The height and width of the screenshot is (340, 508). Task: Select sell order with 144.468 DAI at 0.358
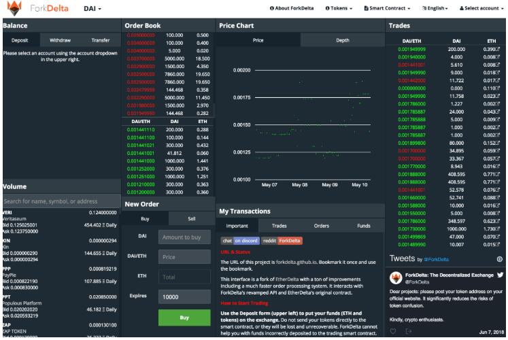point(168,90)
